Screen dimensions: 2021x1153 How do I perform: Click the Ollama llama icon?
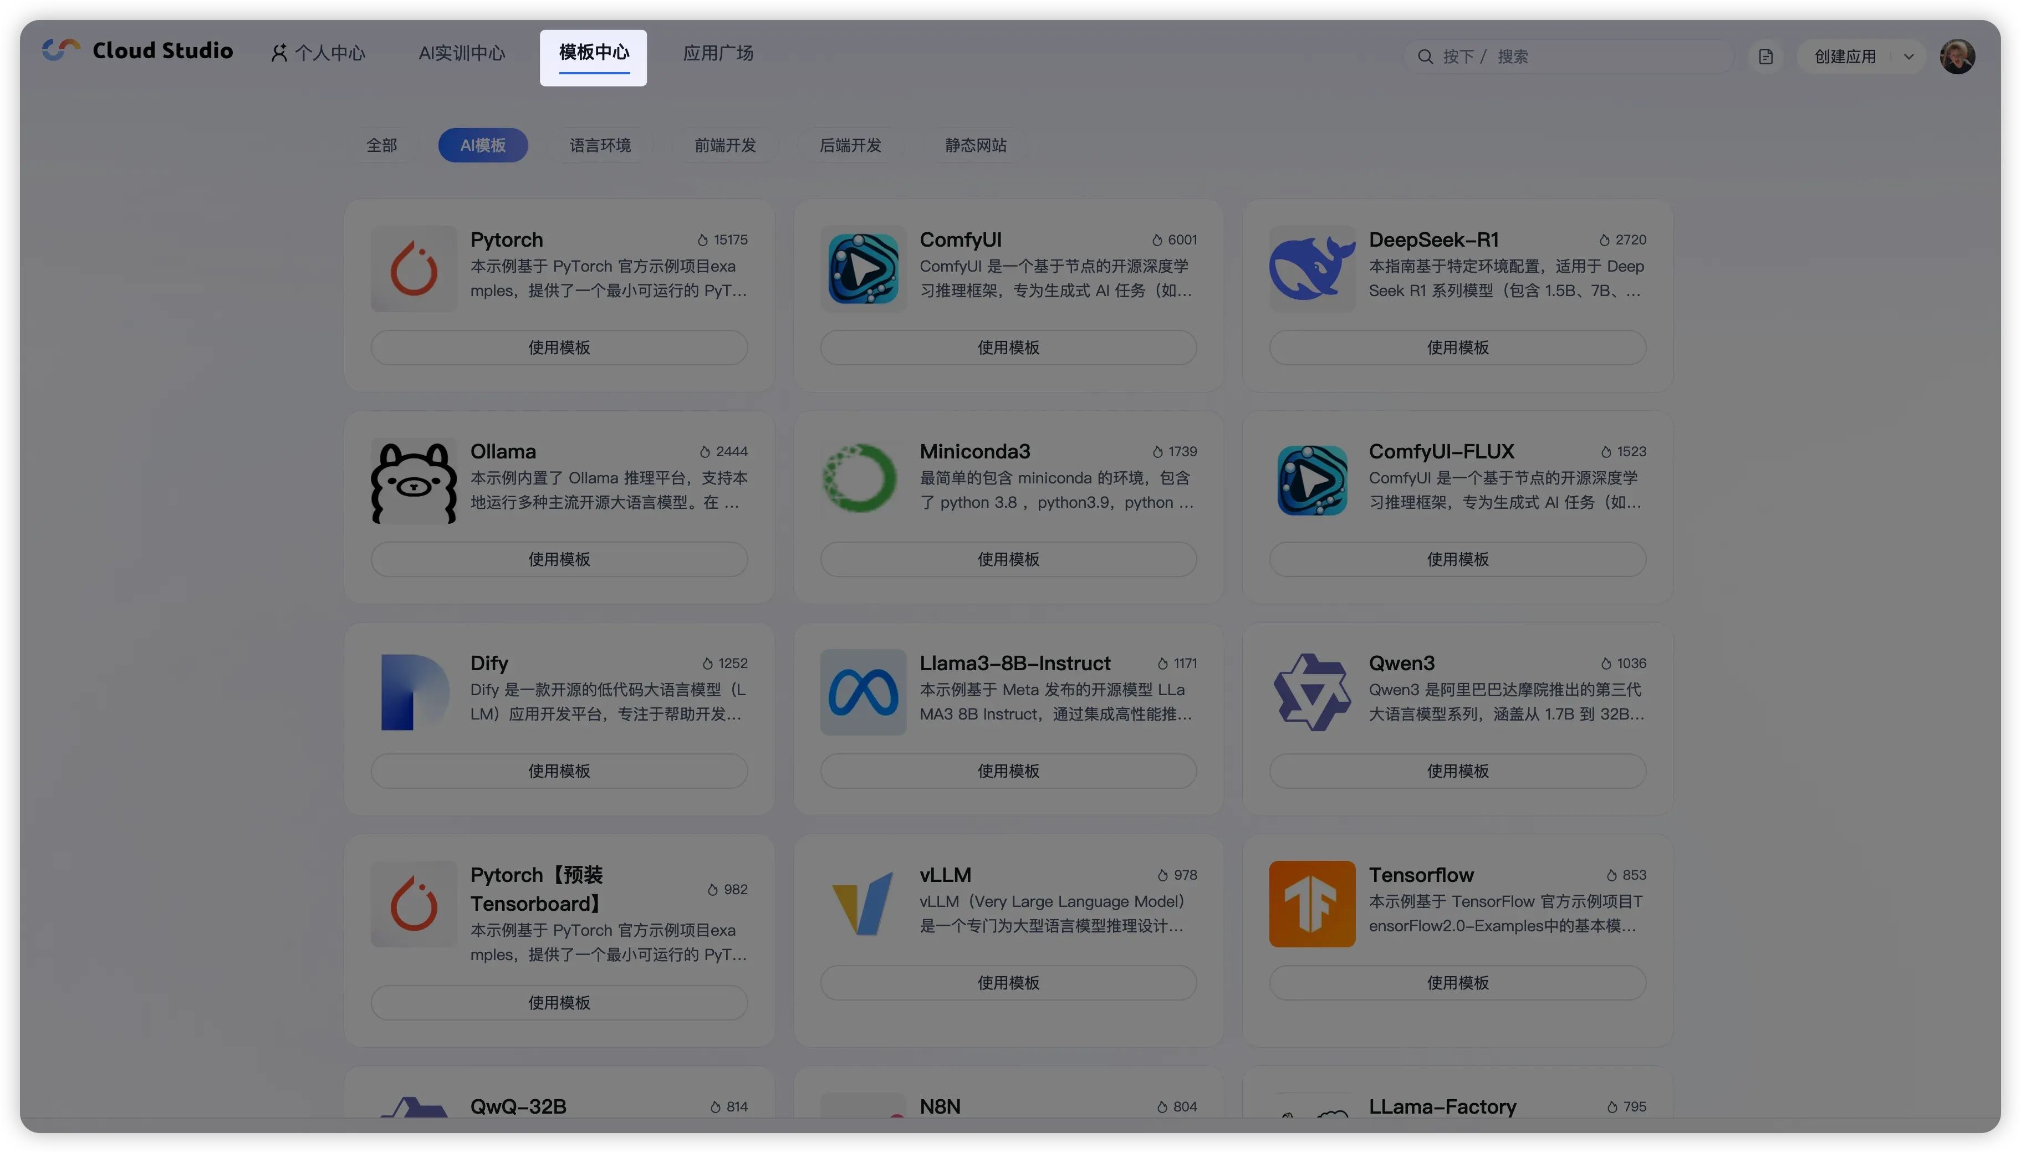tap(413, 481)
